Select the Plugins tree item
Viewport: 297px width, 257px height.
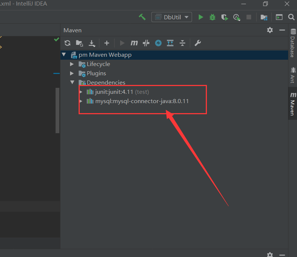[x=96, y=73]
